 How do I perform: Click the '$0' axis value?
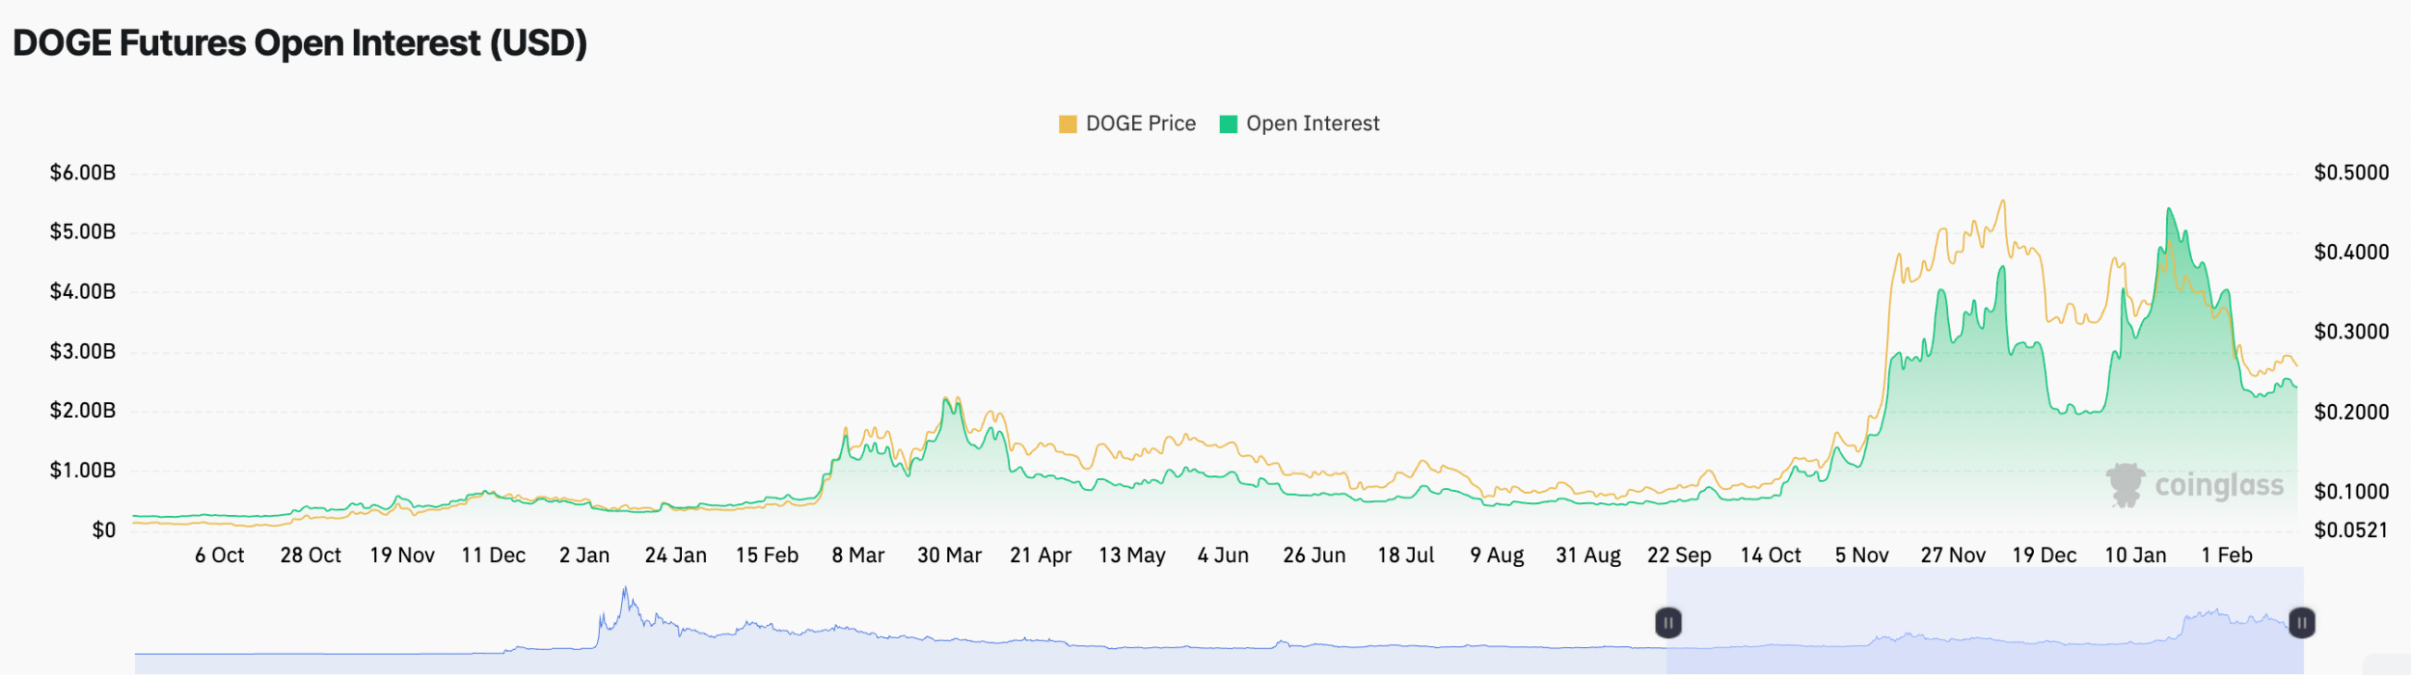point(104,530)
